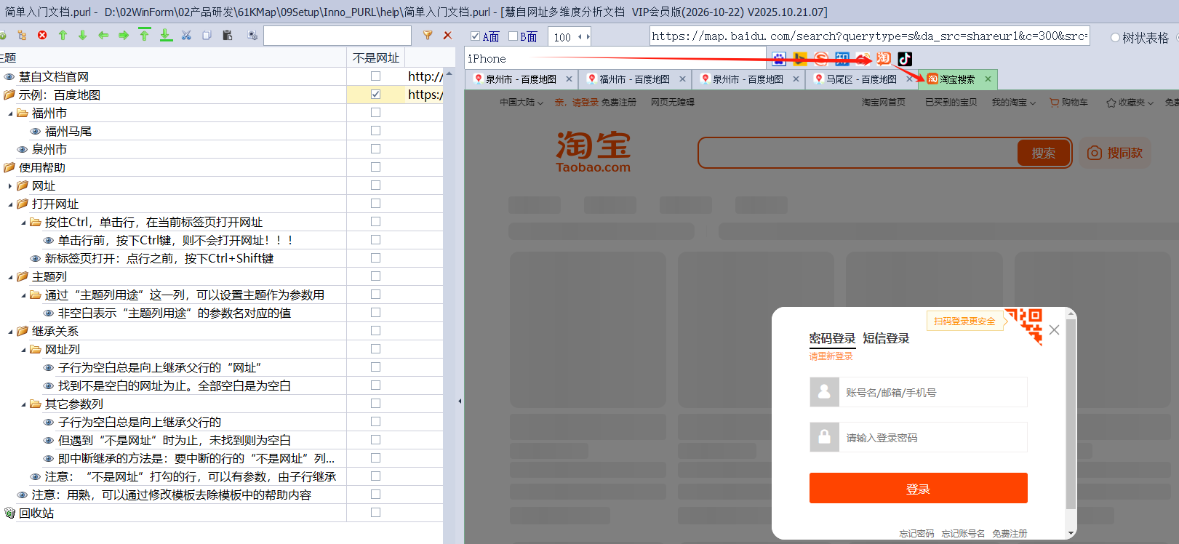Image resolution: width=1179 pixels, height=544 pixels.
Task: Enable the B面 checkbox
Action: [513, 36]
